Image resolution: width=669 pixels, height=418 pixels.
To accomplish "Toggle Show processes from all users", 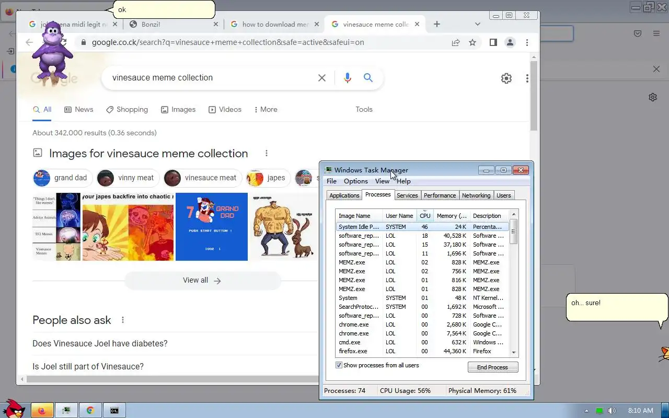I will coord(339,365).
